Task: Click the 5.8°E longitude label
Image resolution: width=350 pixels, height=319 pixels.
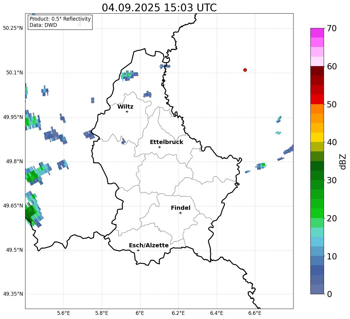Action: pyautogui.click(x=102, y=313)
